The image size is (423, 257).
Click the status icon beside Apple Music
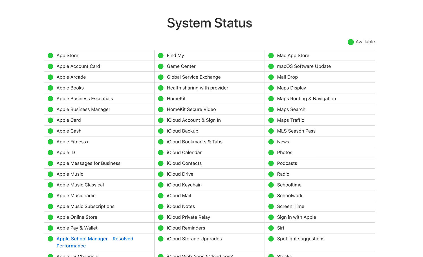pos(50,174)
